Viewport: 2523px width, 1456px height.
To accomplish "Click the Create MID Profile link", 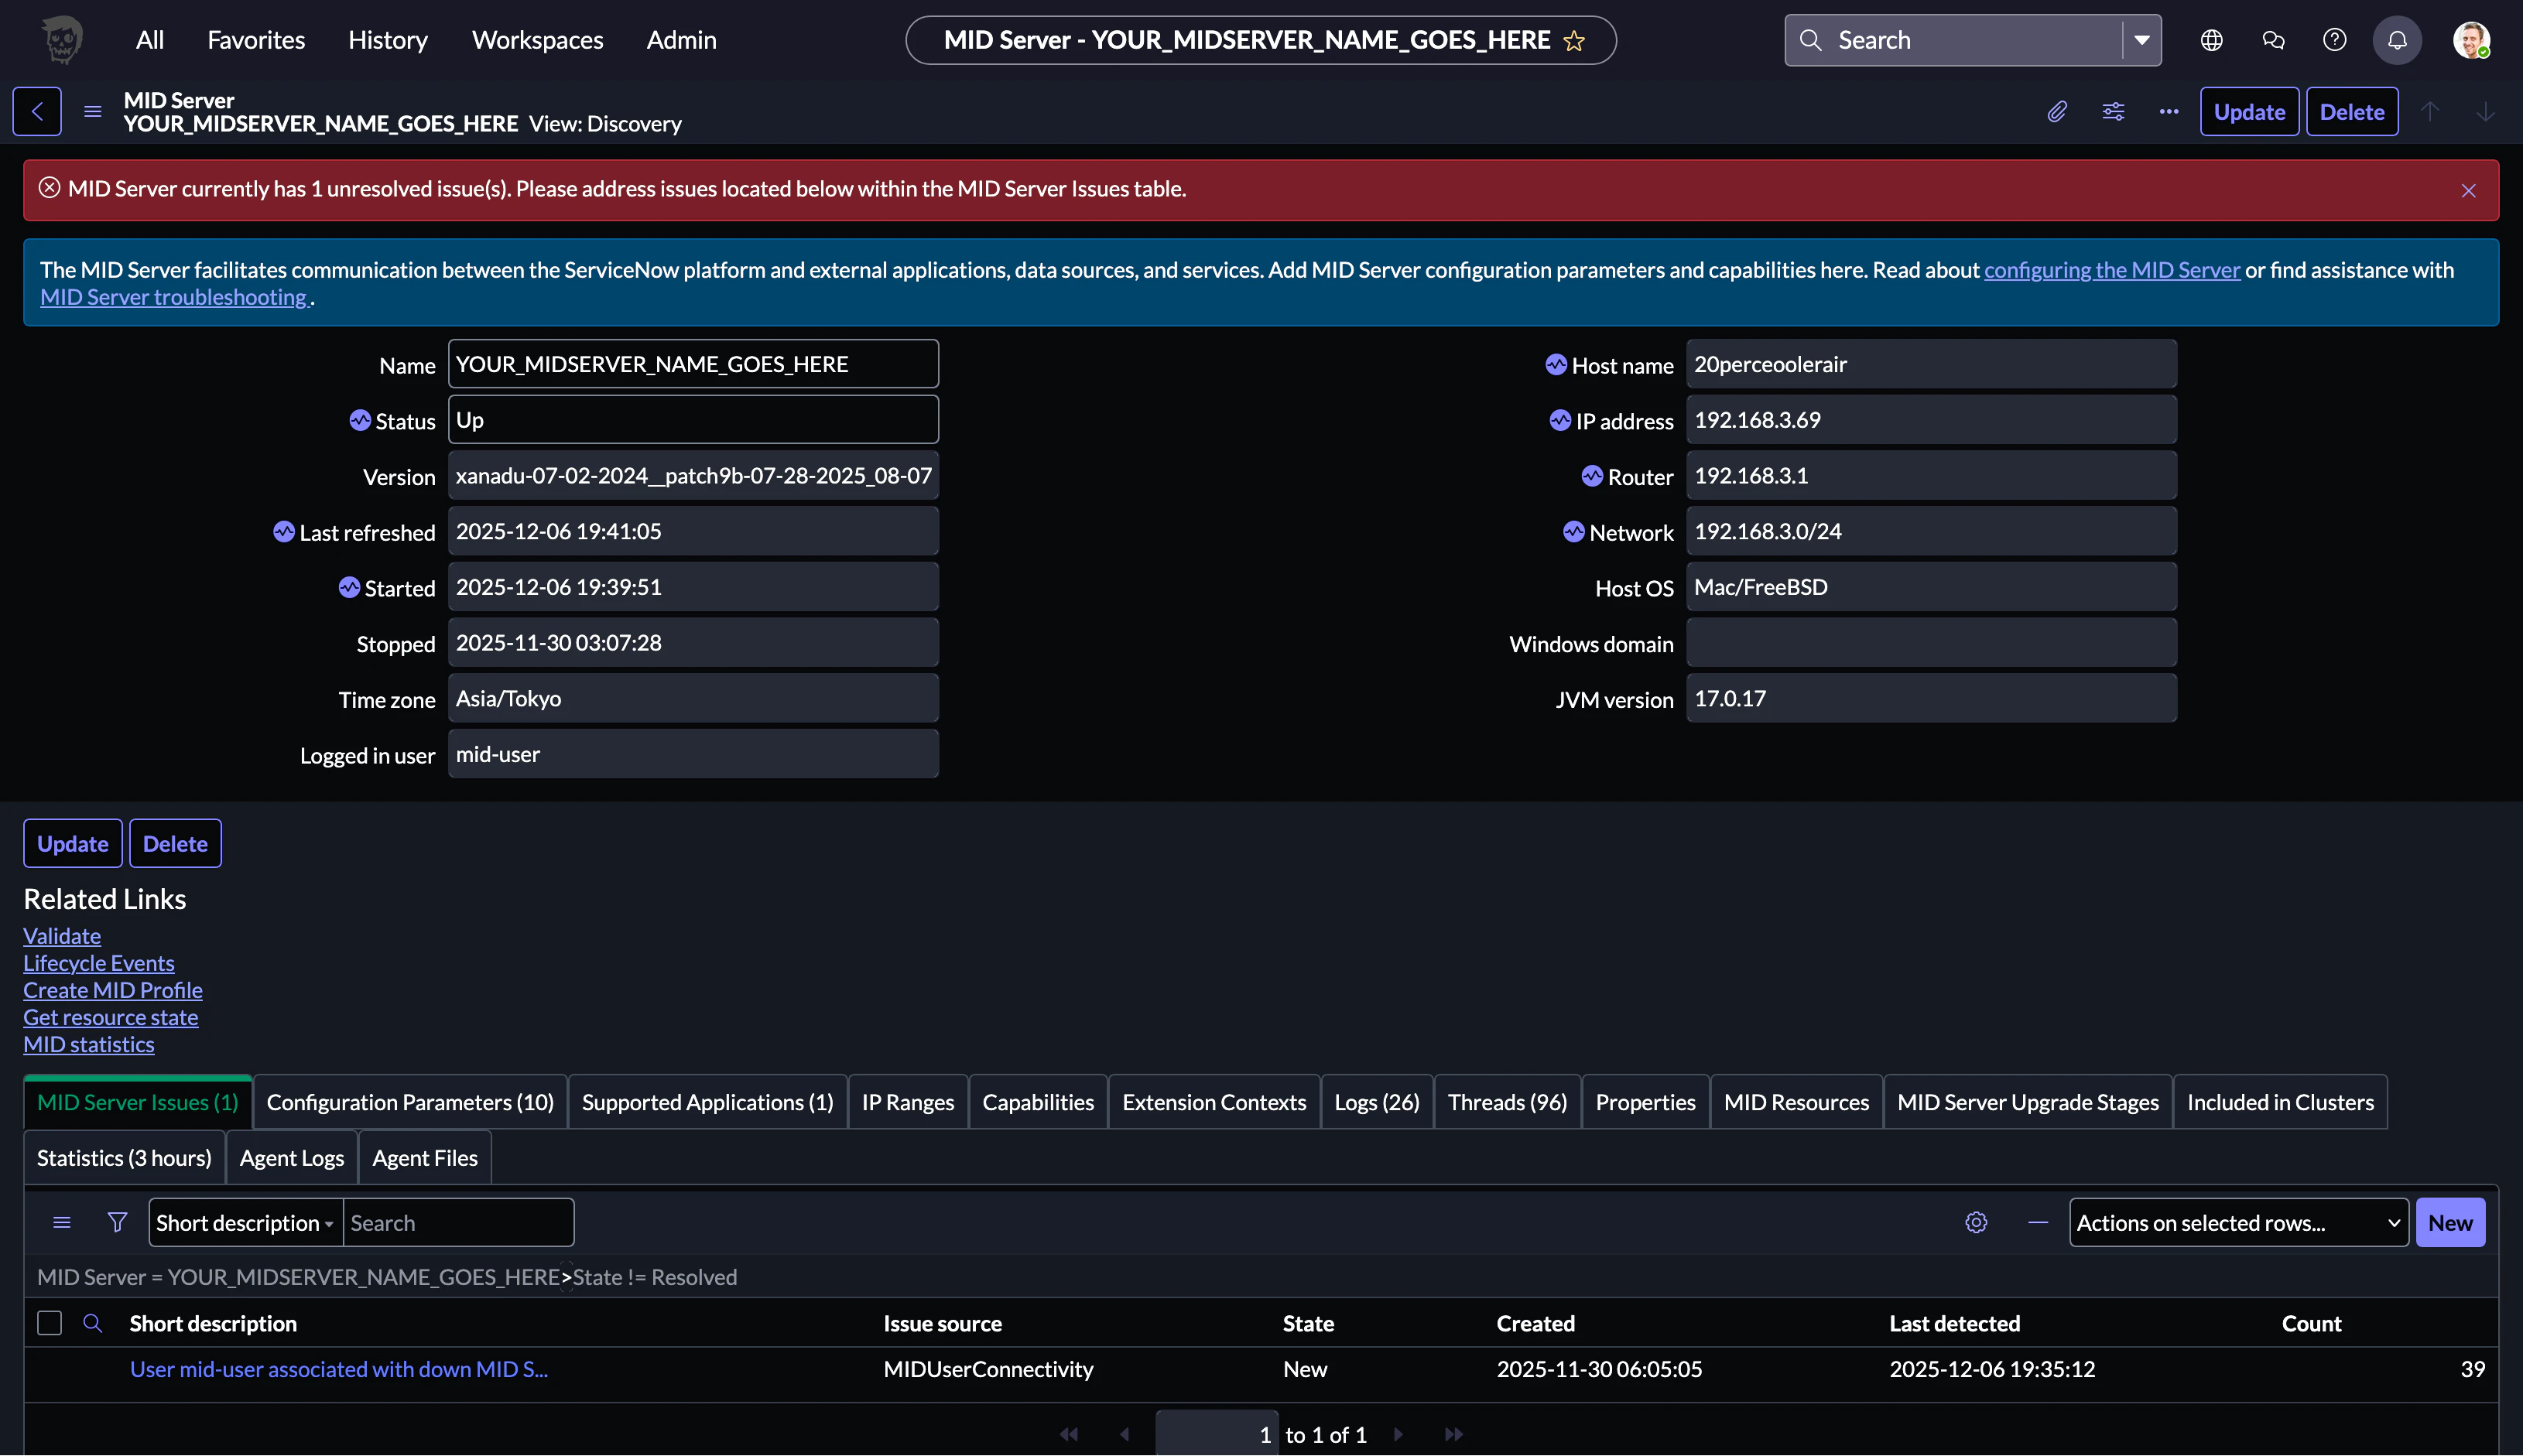I will [113, 990].
